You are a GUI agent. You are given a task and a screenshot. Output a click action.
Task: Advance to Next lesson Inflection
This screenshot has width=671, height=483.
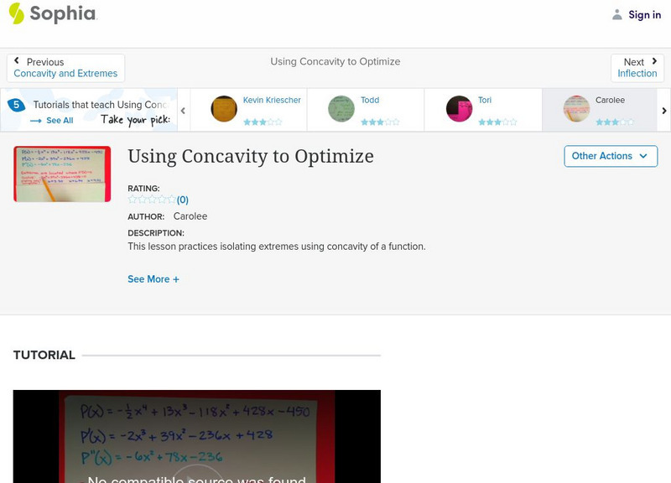coord(637,67)
